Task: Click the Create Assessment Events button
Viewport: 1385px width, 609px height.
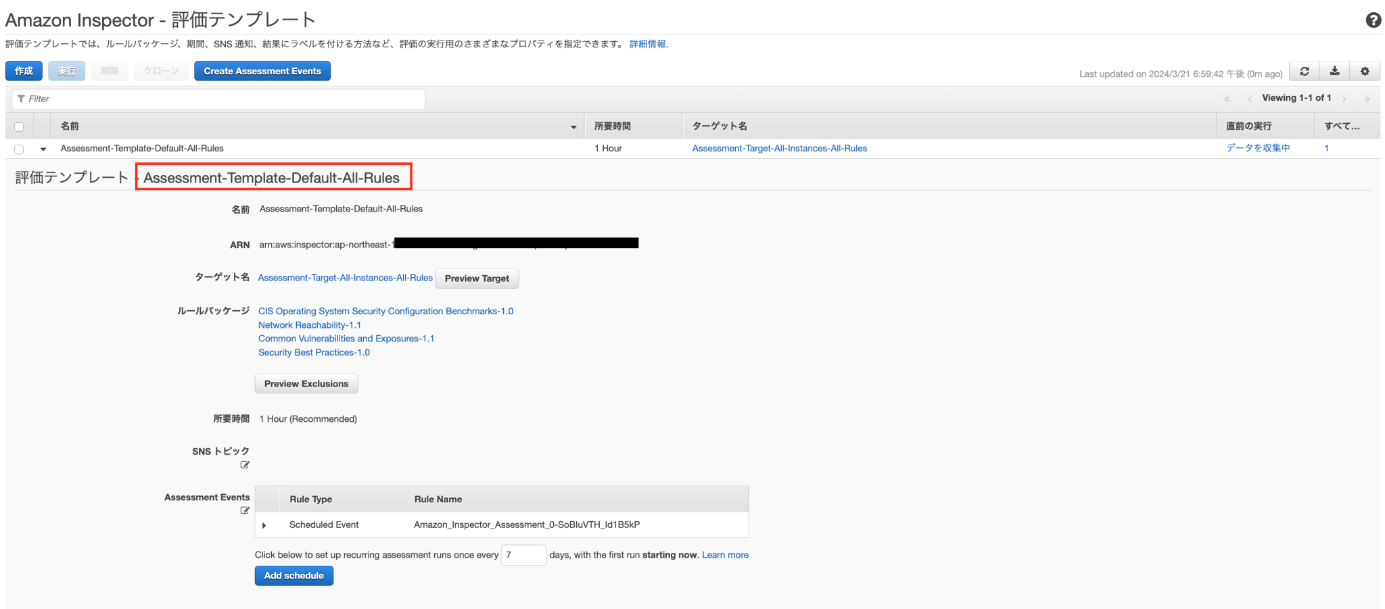Action: point(262,70)
